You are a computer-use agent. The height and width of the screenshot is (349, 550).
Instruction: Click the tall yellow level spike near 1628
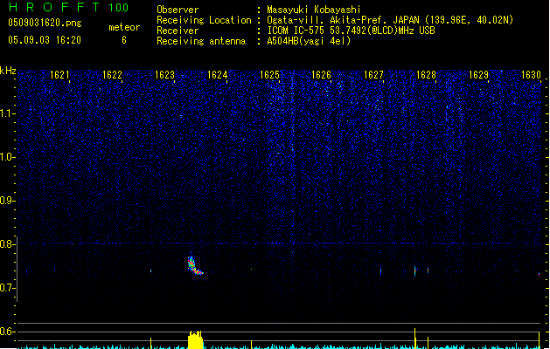[x=415, y=339]
